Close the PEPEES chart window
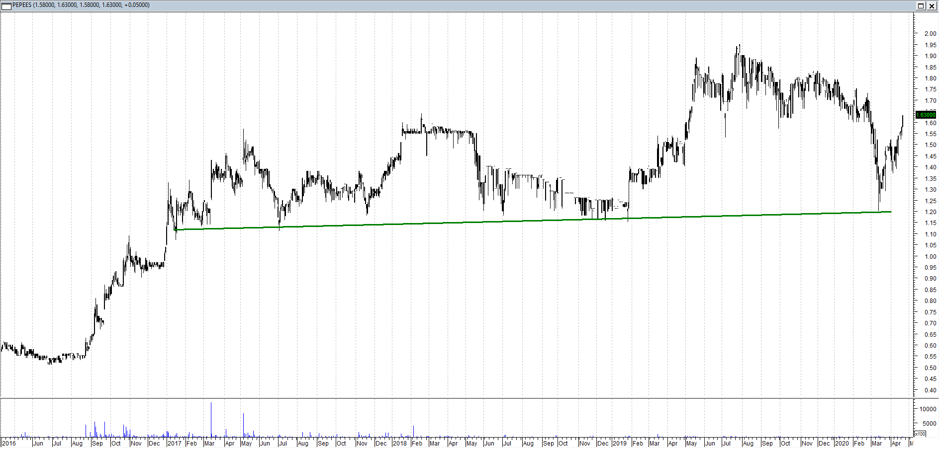 (932, 6)
